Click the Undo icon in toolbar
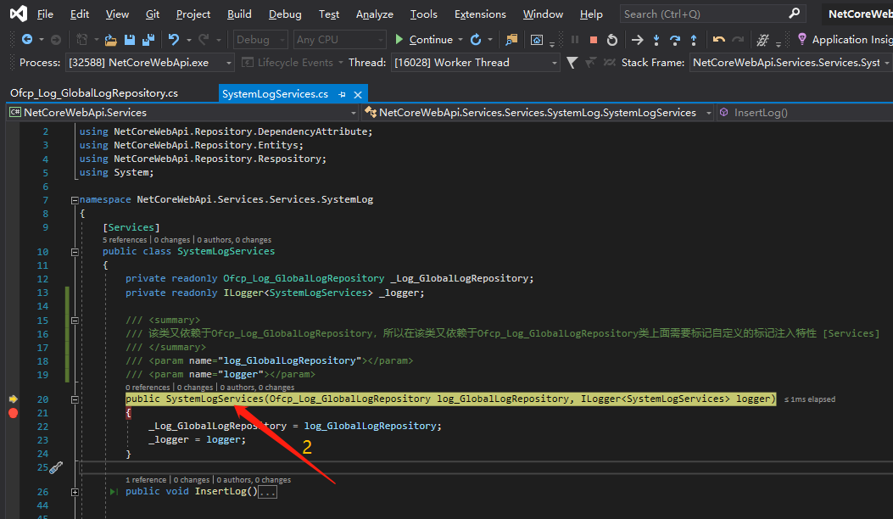 pyautogui.click(x=174, y=40)
